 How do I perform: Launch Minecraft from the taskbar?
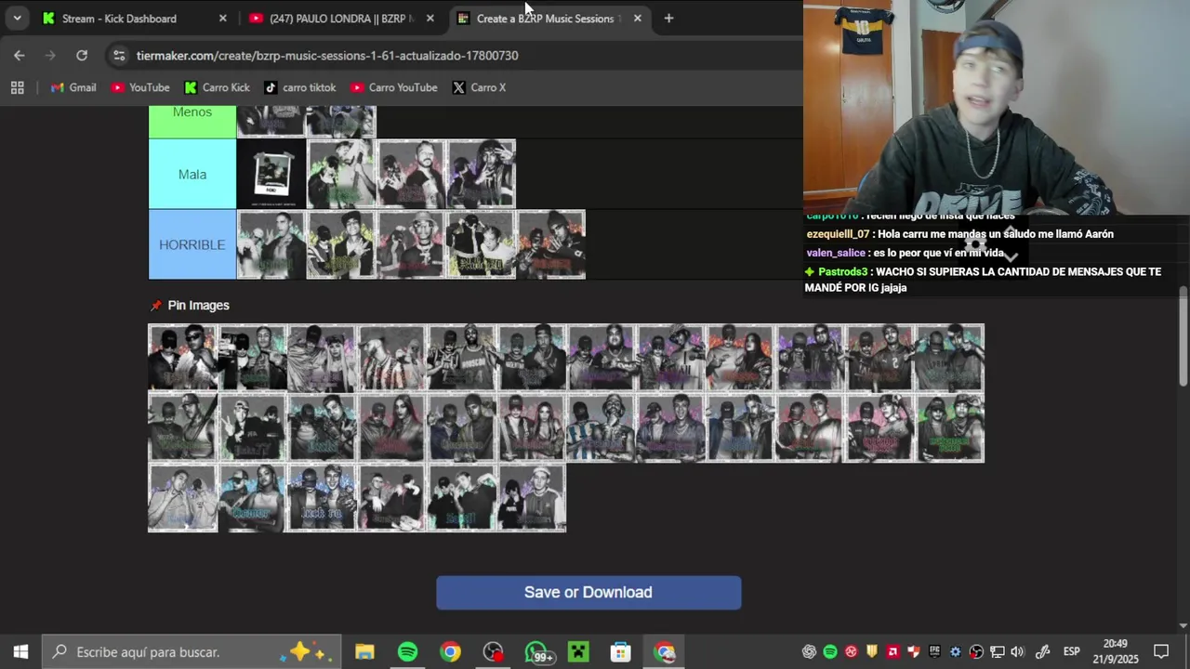pyautogui.click(x=578, y=652)
